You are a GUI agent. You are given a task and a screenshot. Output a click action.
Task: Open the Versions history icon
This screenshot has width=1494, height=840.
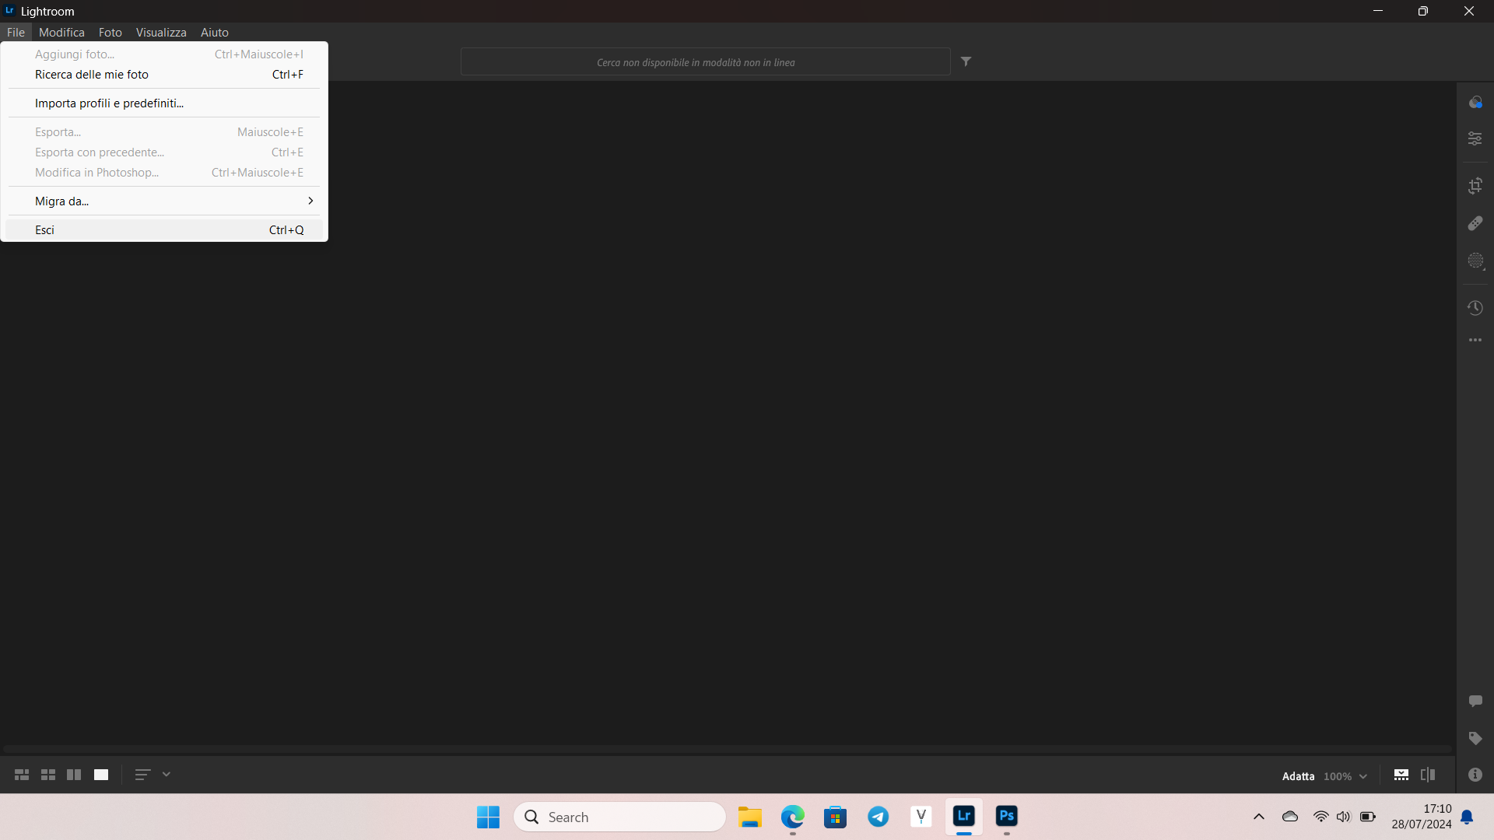[x=1475, y=308]
